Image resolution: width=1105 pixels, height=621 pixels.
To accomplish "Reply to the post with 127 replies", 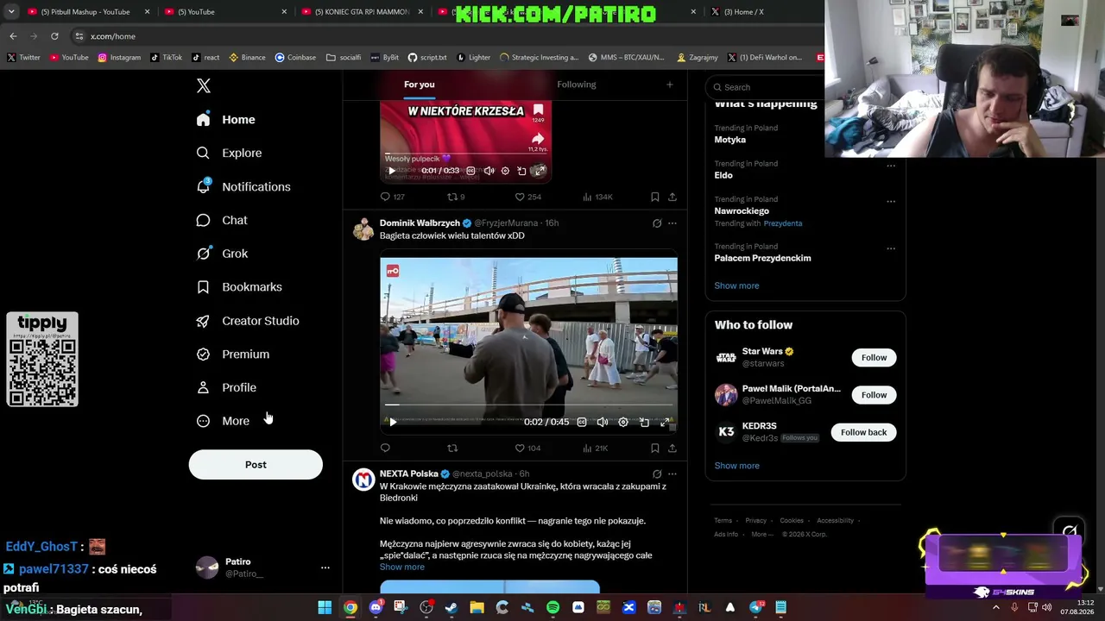I will coord(393,197).
